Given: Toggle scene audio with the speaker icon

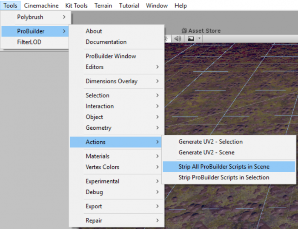Looking at the screenshot, I should (x=178, y=38).
